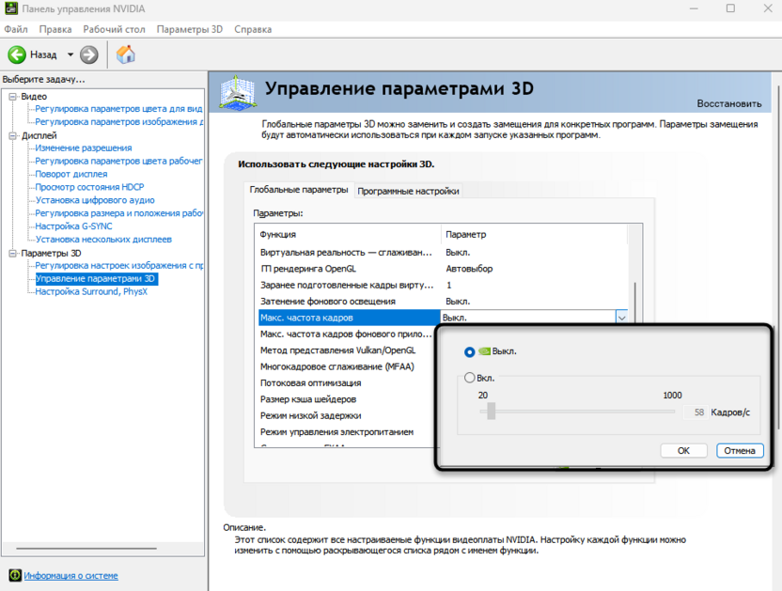Click the frame rate slider thumb
782x591 pixels.
tap(491, 412)
